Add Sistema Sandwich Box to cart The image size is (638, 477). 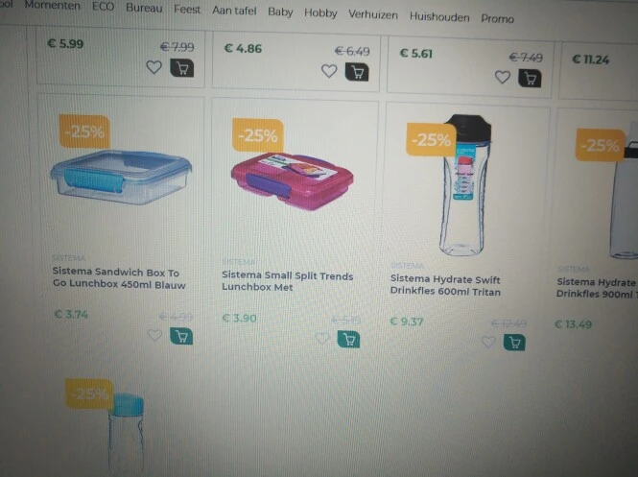click(181, 337)
